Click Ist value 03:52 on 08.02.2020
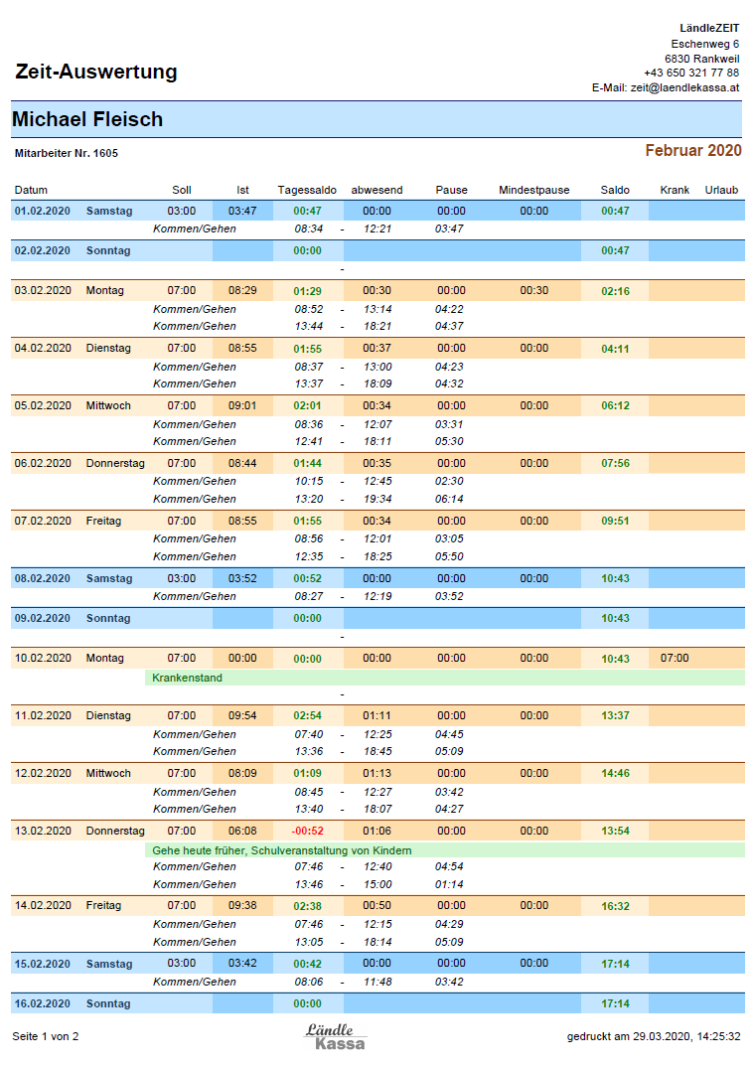Screen dimensions: 754x1069 (242, 578)
